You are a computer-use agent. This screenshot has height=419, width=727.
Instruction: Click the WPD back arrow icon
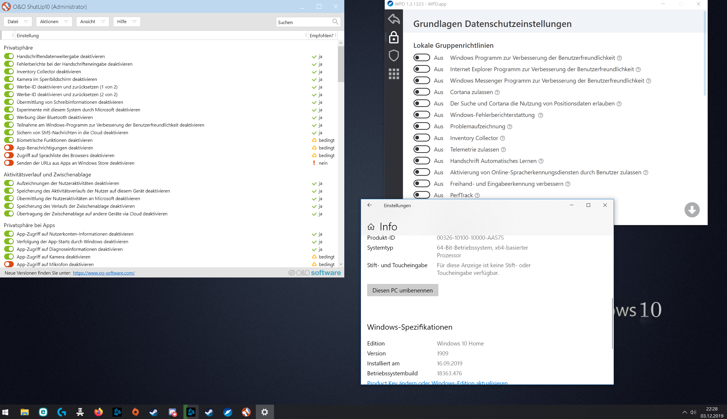[394, 19]
